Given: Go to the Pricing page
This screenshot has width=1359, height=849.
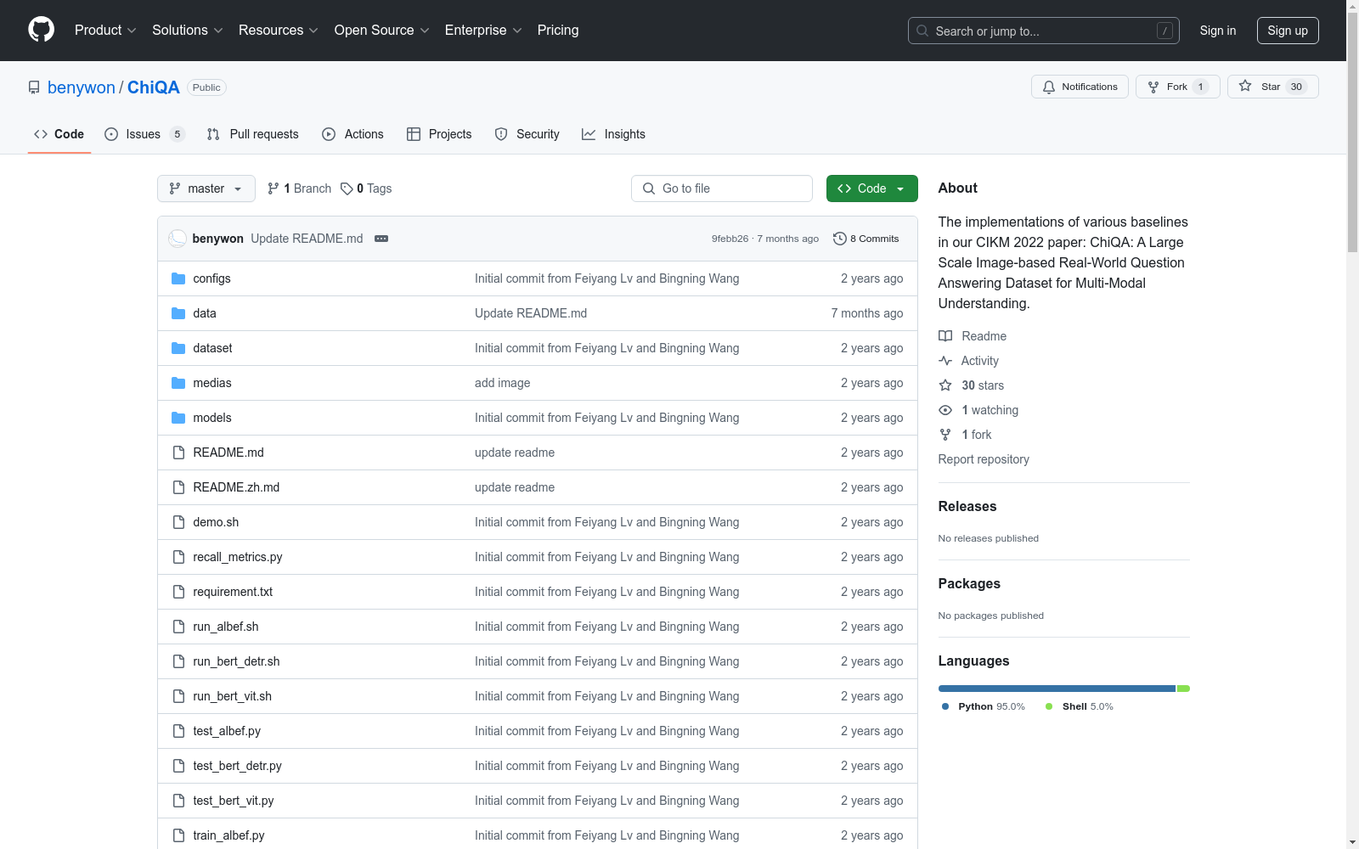Looking at the screenshot, I should click(x=558, y=30).
